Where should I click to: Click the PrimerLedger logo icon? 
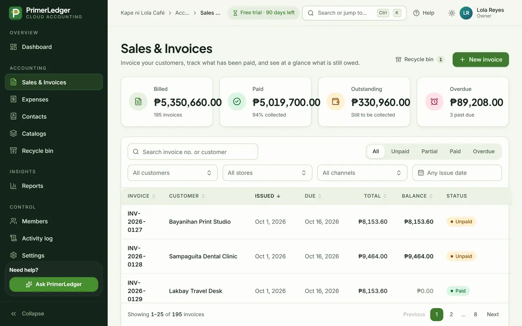tap(15, 13)
